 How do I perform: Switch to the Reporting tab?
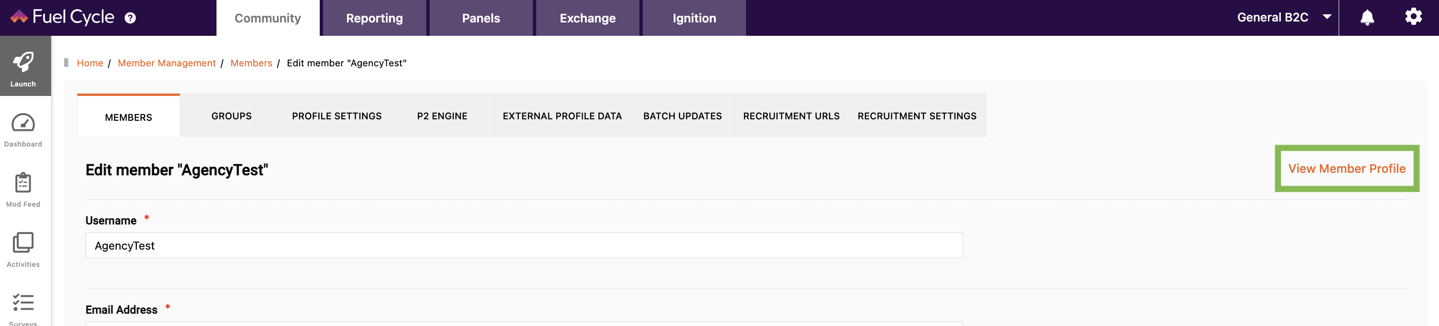pos(374,18)
